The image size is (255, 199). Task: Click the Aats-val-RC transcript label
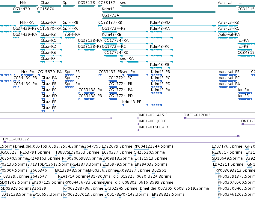click(229, 29)
